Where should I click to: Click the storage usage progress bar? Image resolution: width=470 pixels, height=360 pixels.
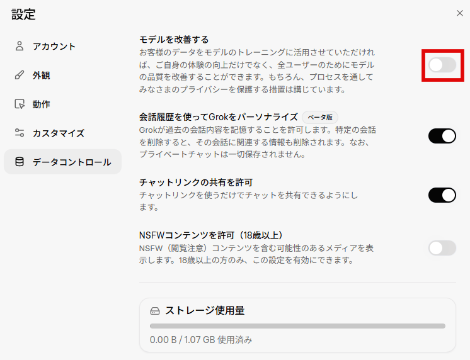[297, 326]
